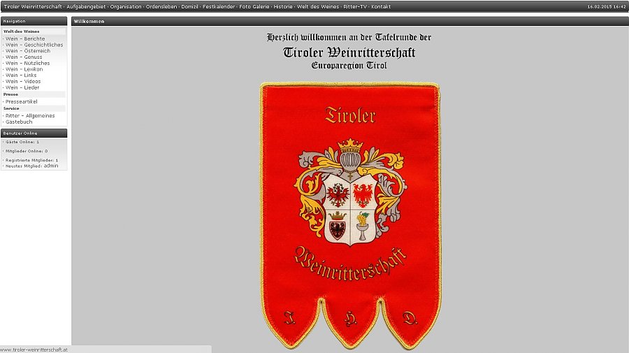Open the Wein - Österreich link
Viewport: 629px width, 353px height.
(x=28, y=51)
